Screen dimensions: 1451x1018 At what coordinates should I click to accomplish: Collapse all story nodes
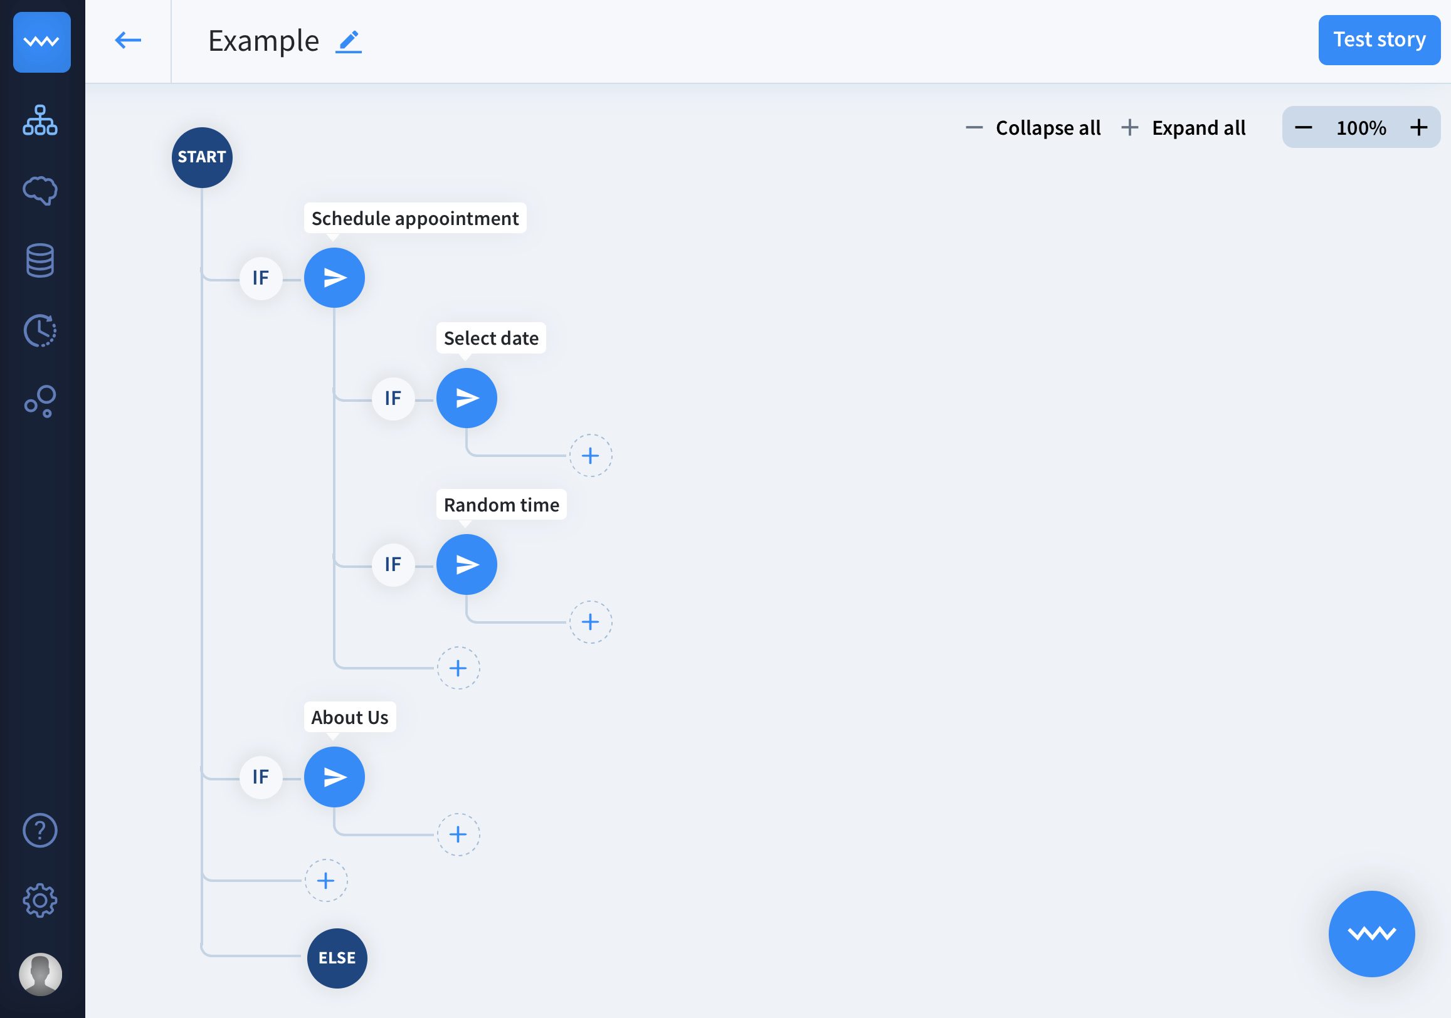tap(1033, 128)
